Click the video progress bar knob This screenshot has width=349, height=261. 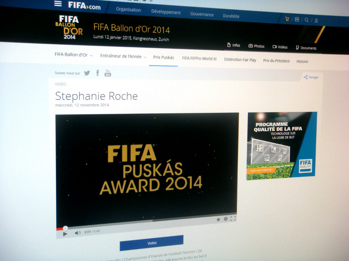click(x=65, y=228)
